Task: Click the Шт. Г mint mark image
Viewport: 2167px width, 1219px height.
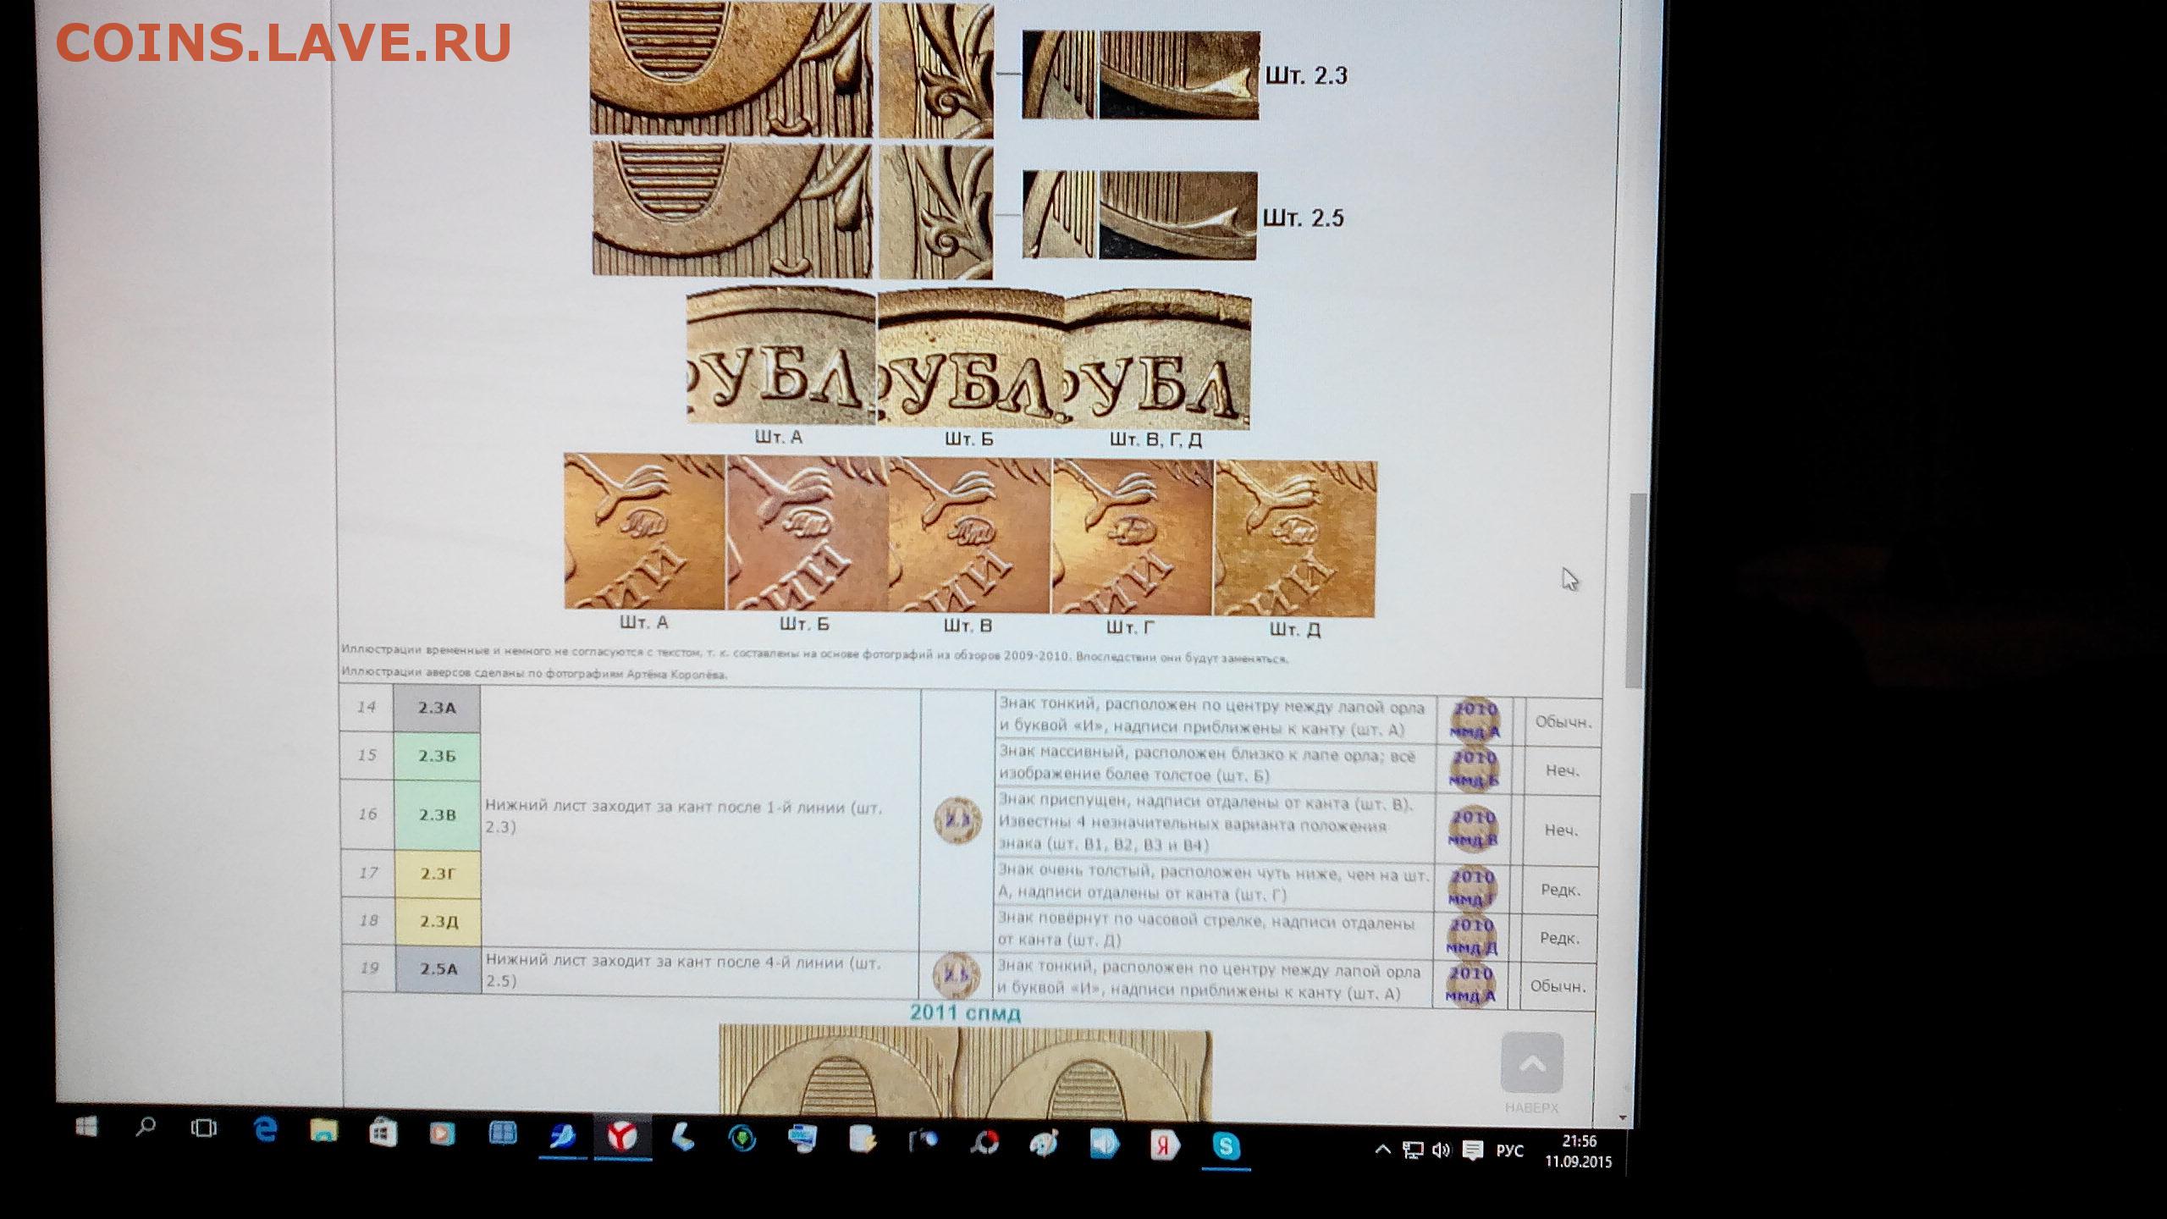Action: point(1132,537)
